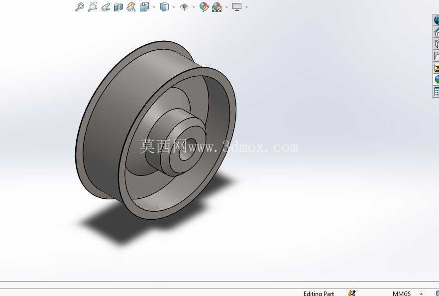Open View Orientation dropdown arrow
Viewport: 439px width, 296px height.
154,7
